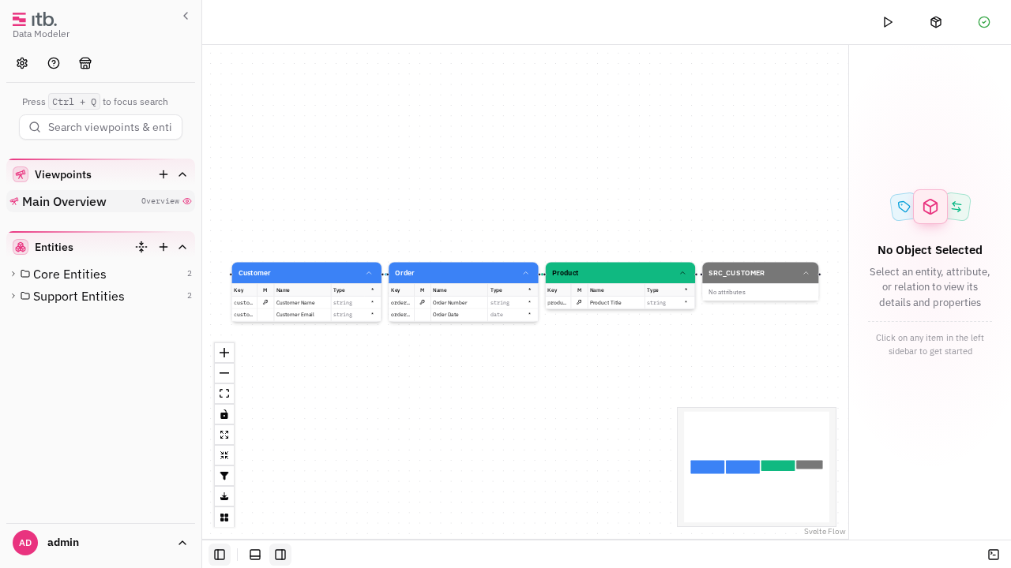Click the AD user avatar

coord(25,543)
